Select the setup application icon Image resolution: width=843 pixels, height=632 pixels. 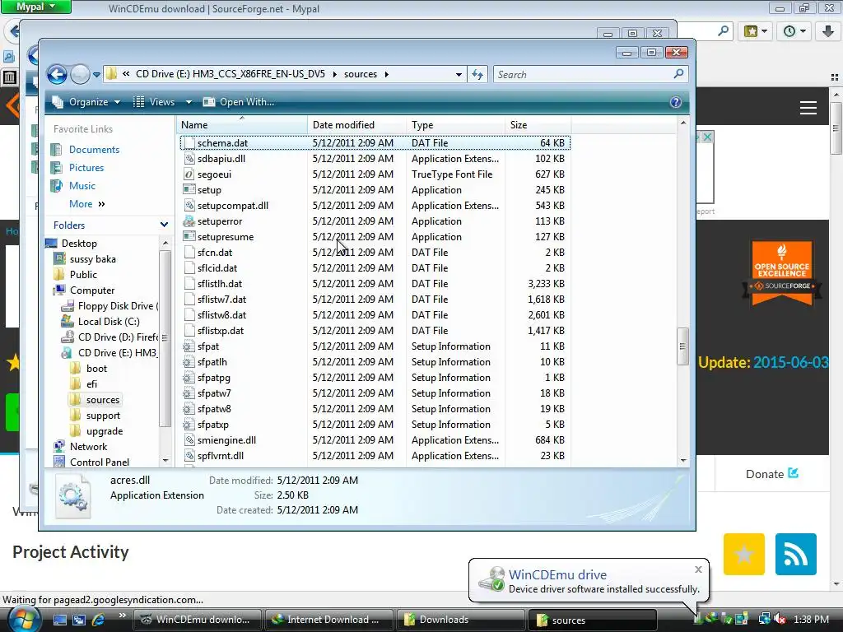[189, 190]
